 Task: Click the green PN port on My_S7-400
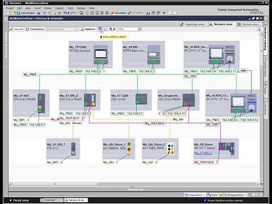coord(40,110)
